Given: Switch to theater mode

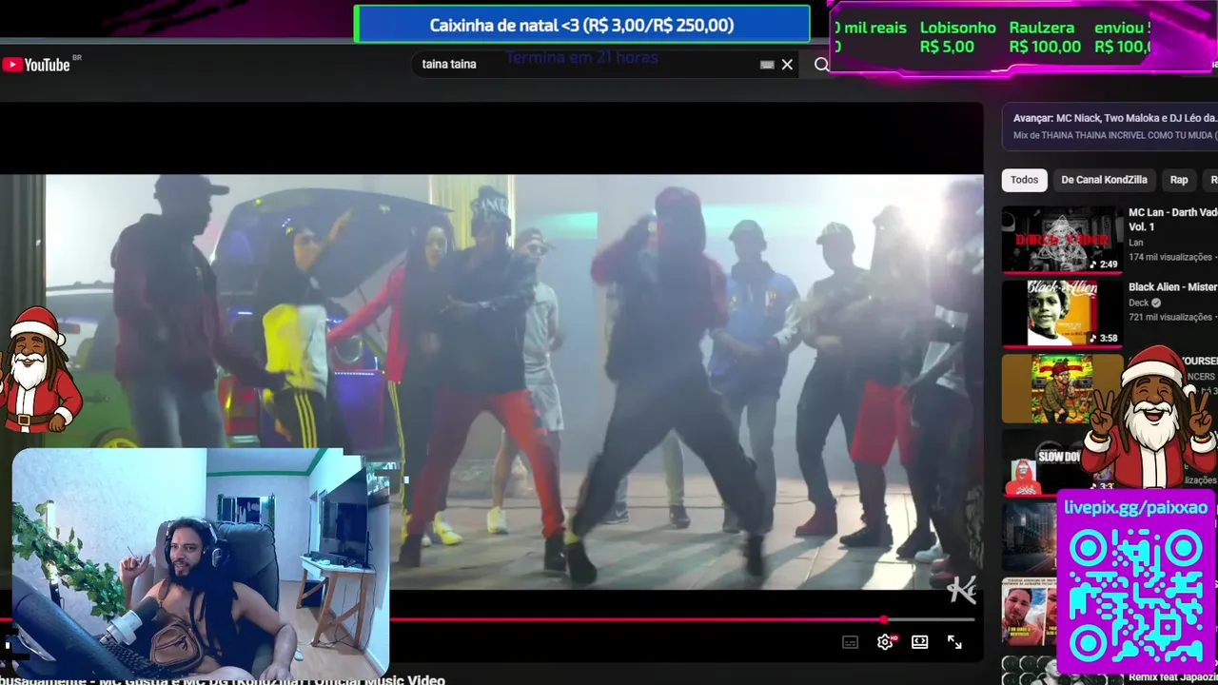Looking at the screenshot, I should coord(919,642).
